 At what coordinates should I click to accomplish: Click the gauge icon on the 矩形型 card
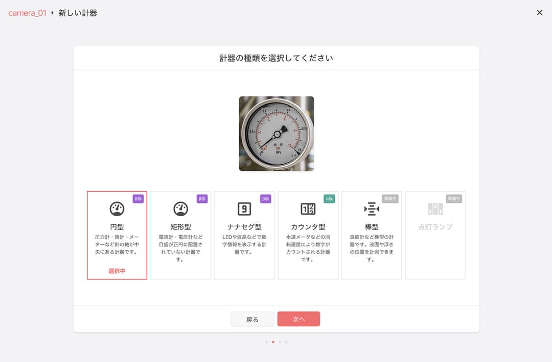coord(180,209)
